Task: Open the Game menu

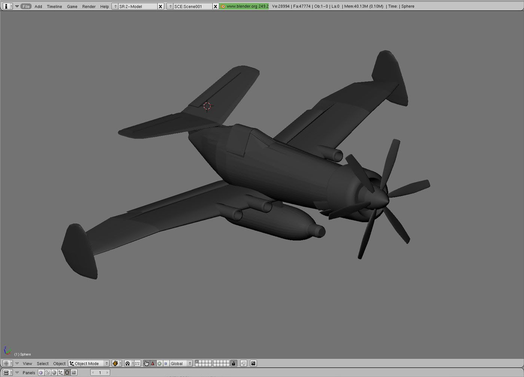Action: pos(72,6)
